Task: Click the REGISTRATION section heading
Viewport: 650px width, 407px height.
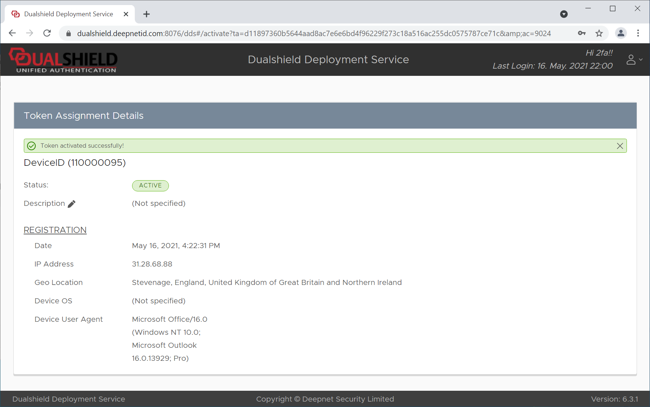Action: pos(55,230)
